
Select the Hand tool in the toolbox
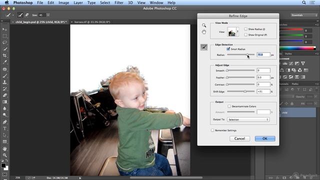[x=4, y=149]
